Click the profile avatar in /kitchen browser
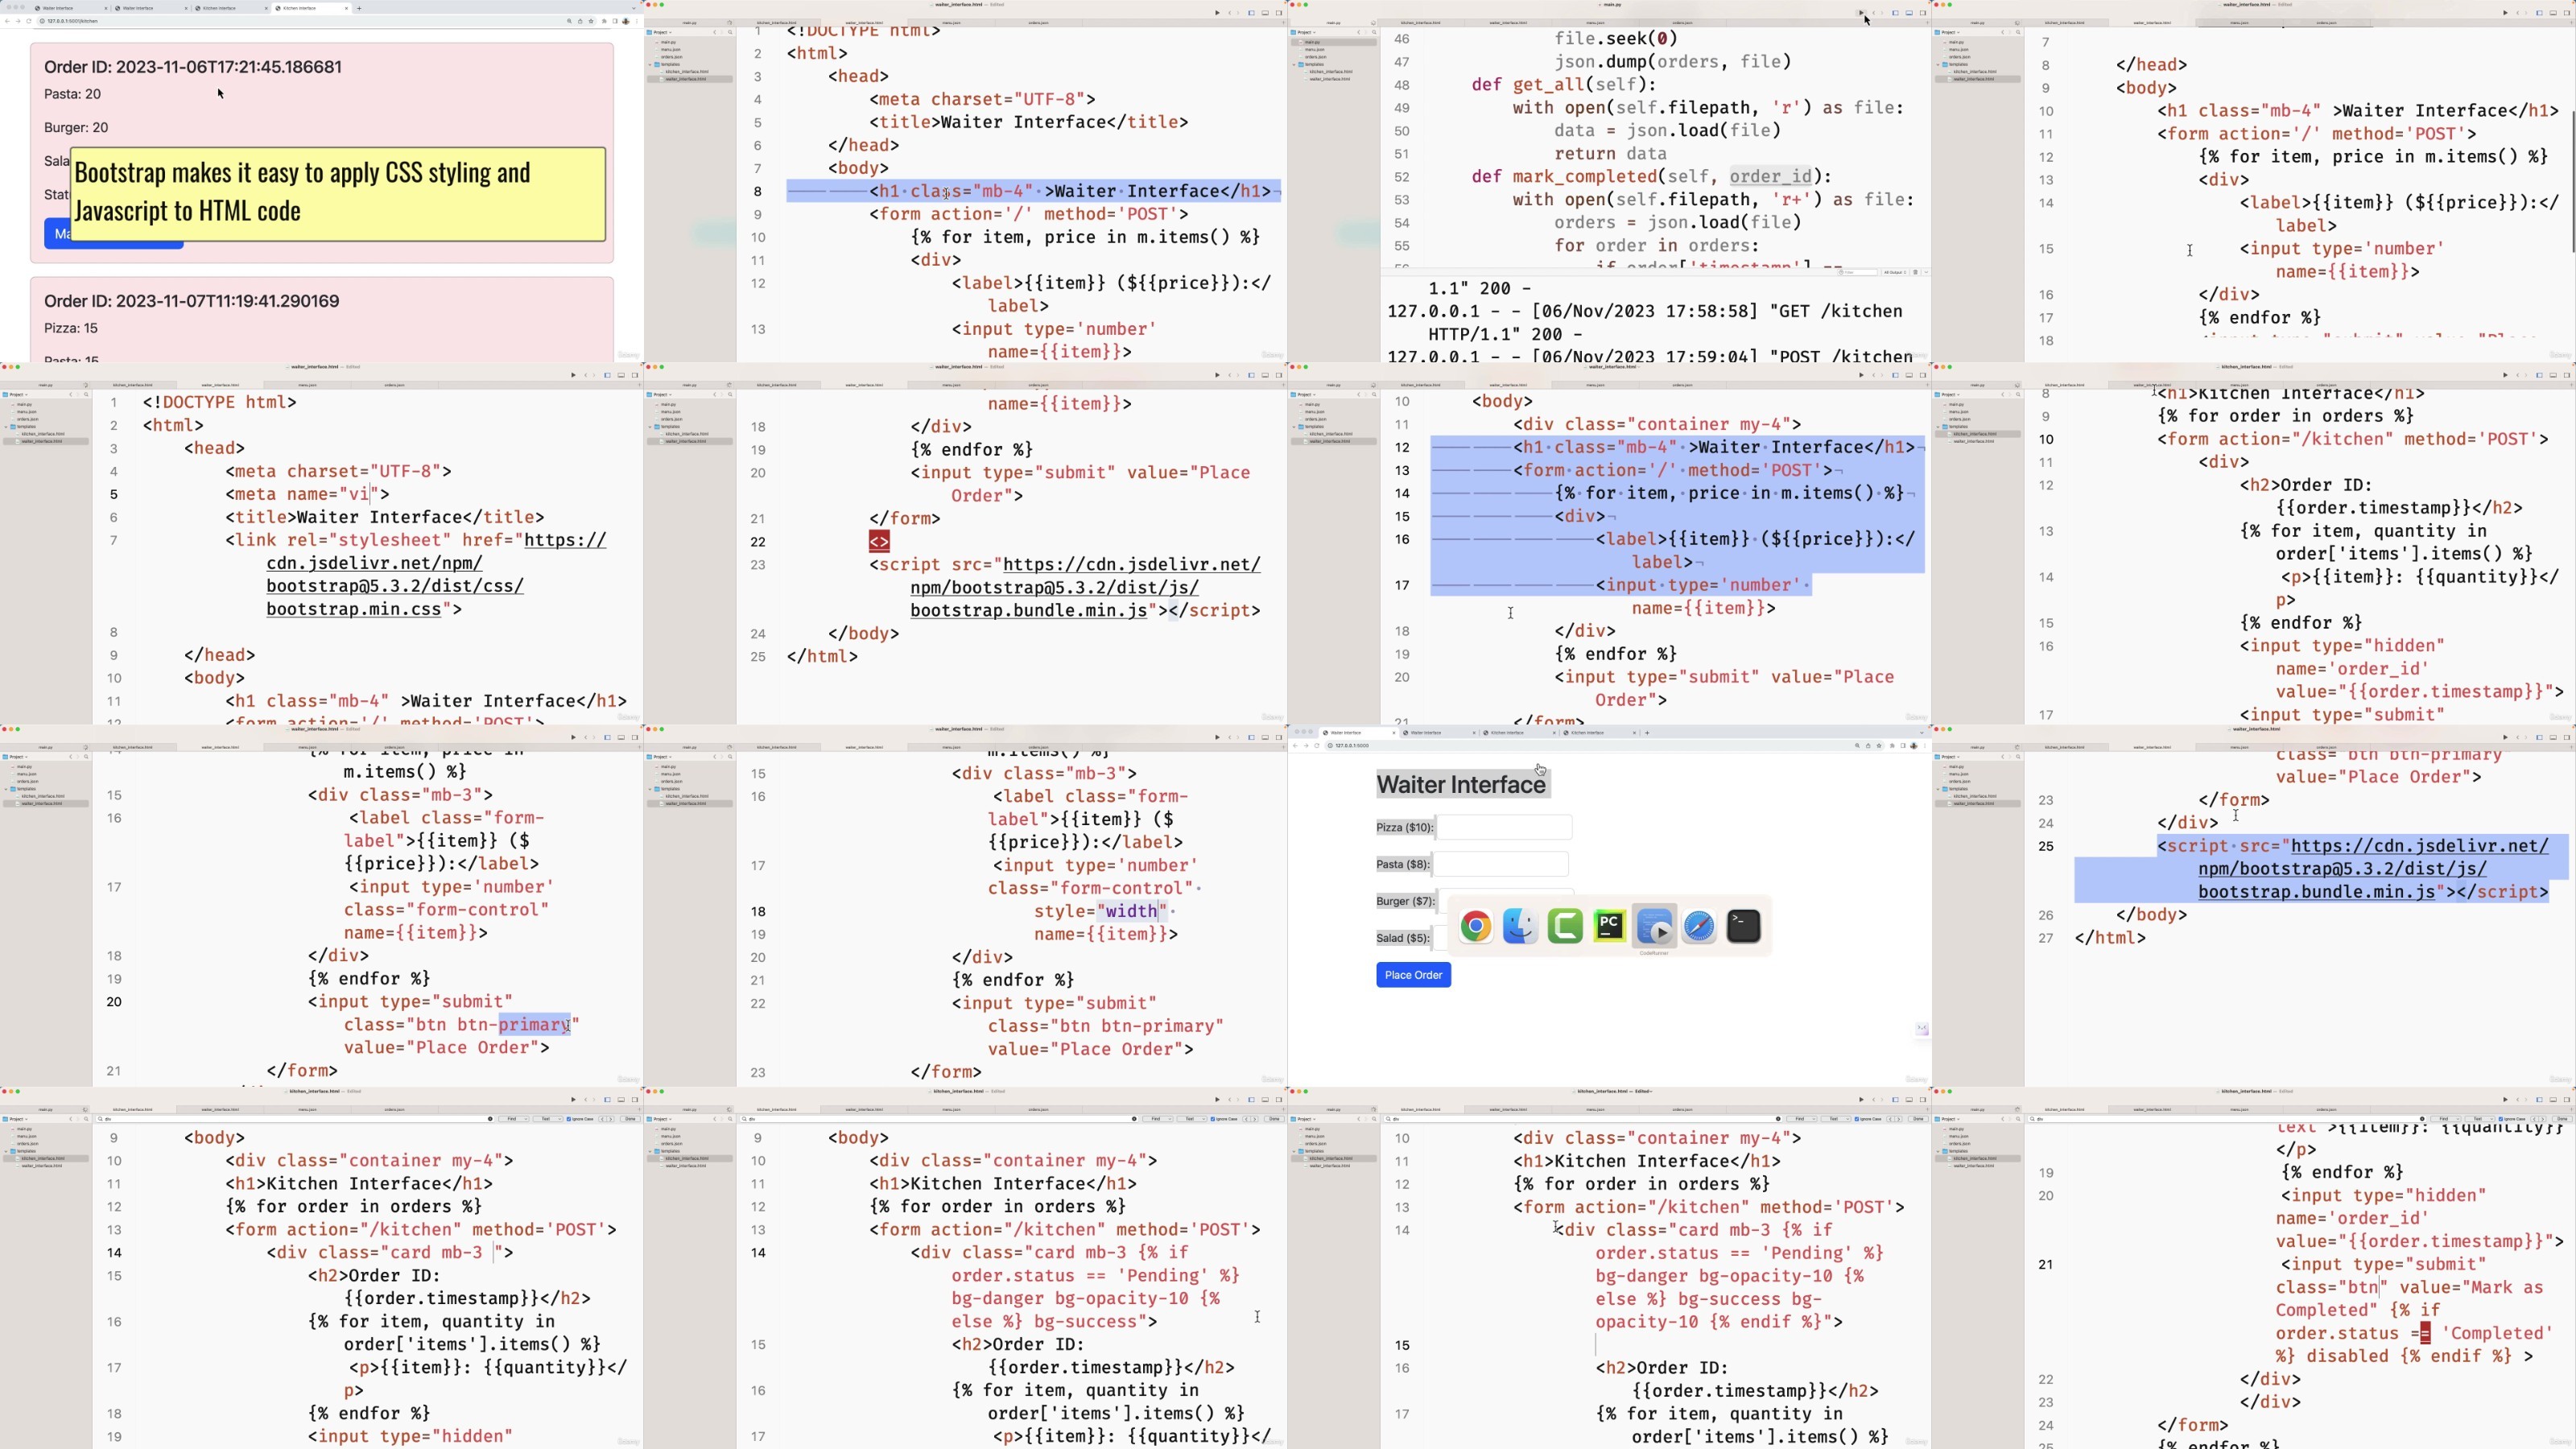 (x=626, y=21)
